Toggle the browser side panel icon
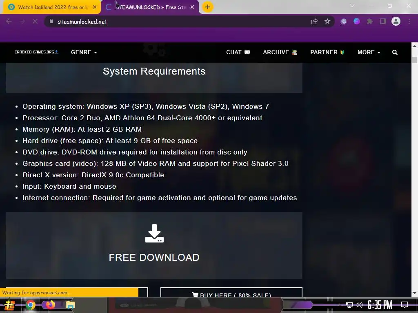The height and width of the screenshot is (313, 418). [383, 21]
